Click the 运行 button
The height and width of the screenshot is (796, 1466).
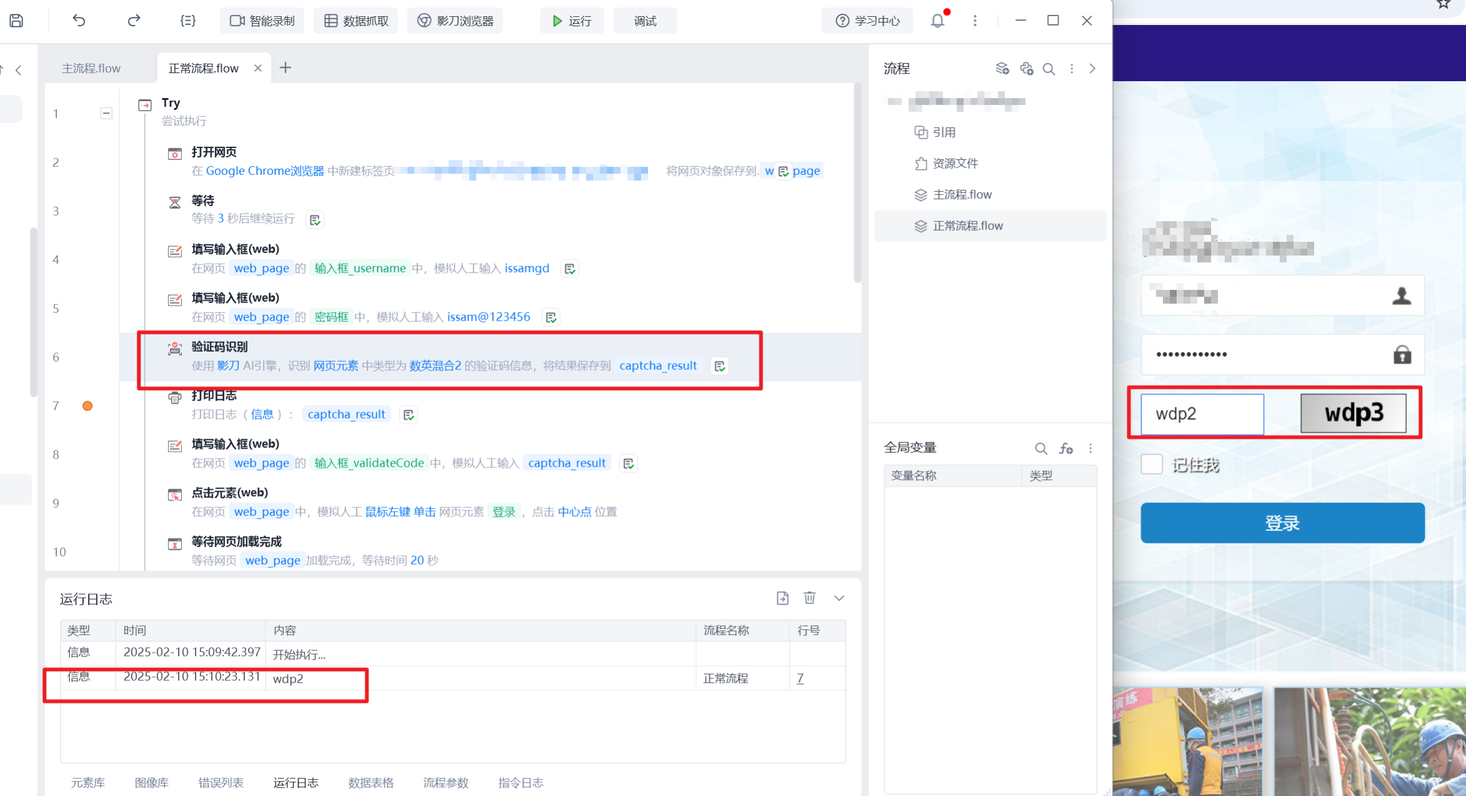572,21
